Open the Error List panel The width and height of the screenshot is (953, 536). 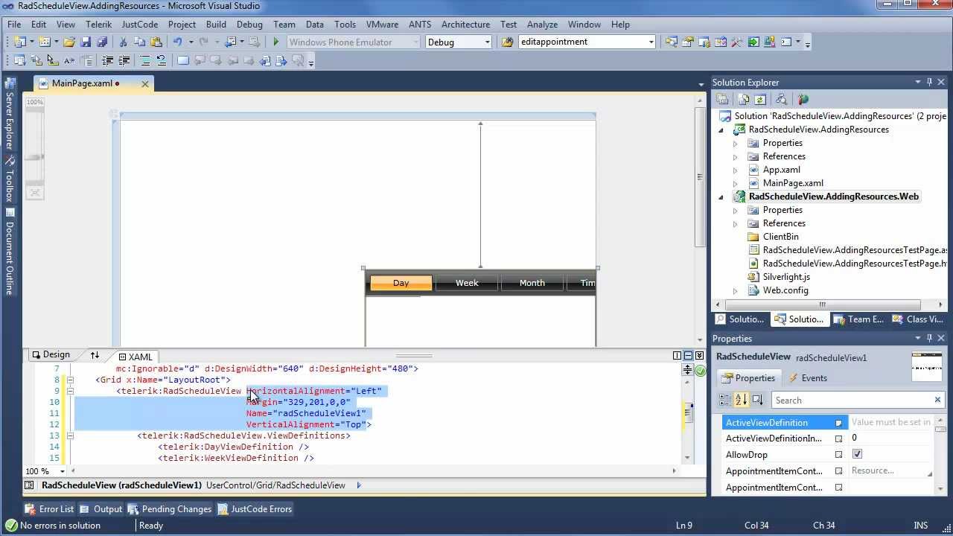[49, 509]
